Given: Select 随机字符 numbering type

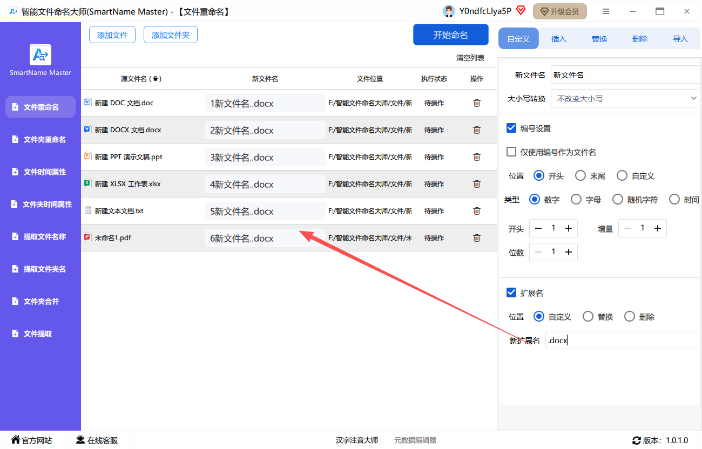Looking at the screenshot, I should click(x=618, y=200).
